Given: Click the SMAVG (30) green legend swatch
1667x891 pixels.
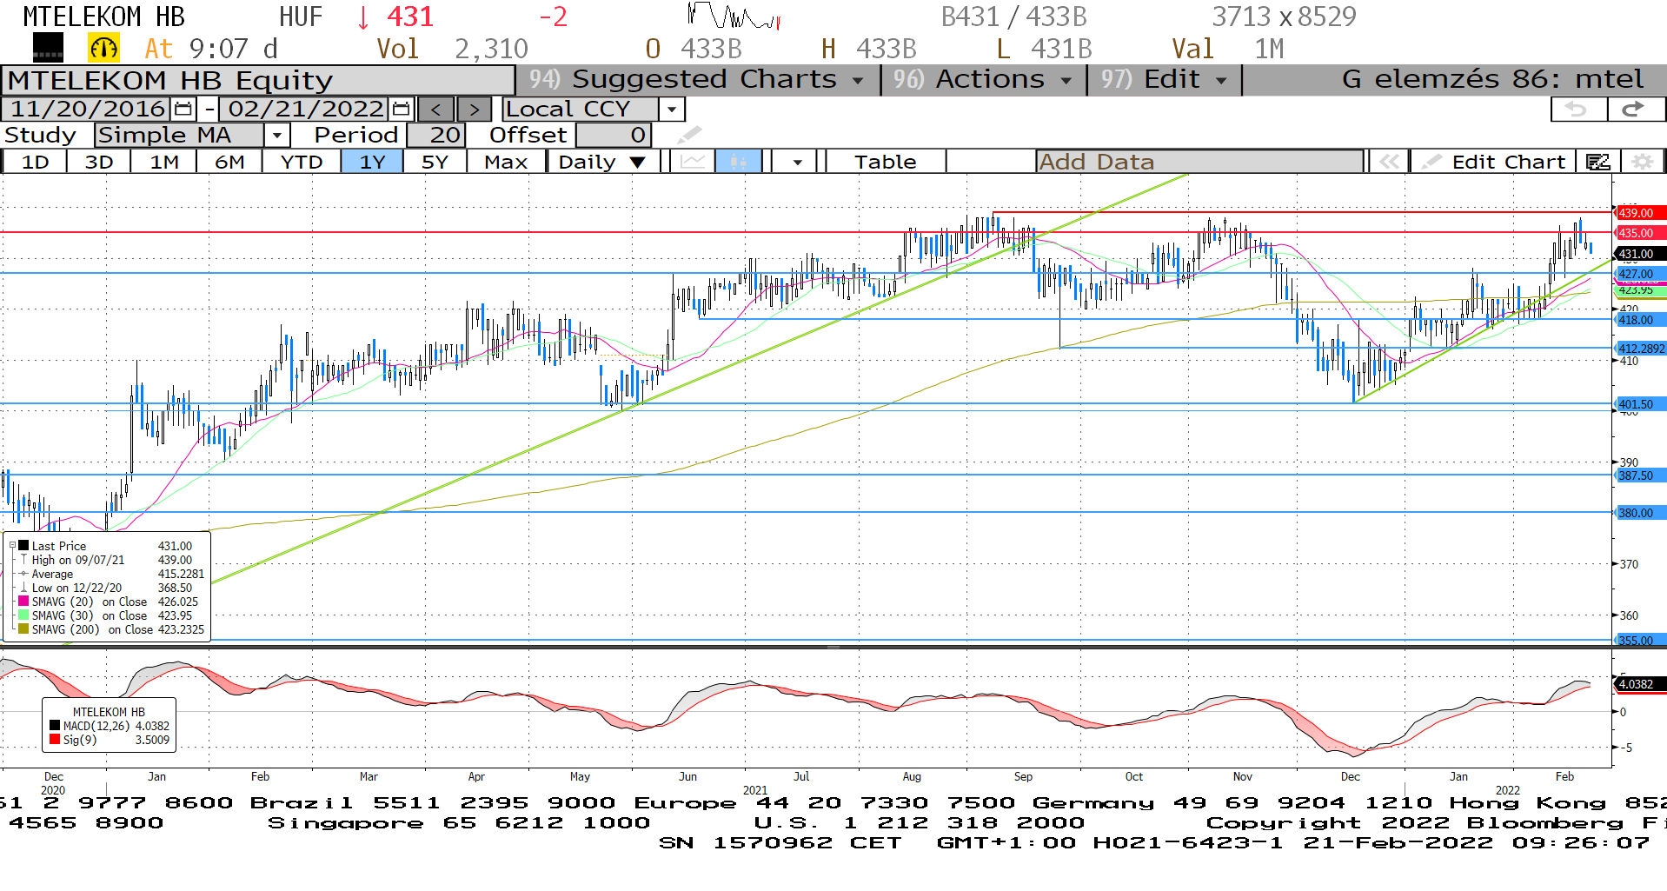Looking at the screenshot, I should coord(23,615).
